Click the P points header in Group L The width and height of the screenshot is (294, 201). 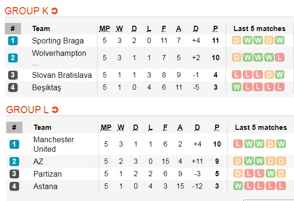(217, 127)
